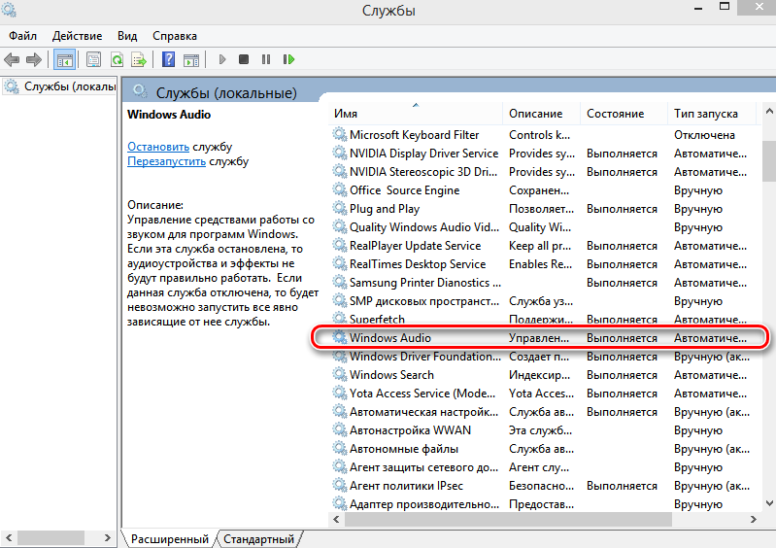This screenshot has height=548, width=776.
Task: Open the Файл menu
Action: pos(22,36)
